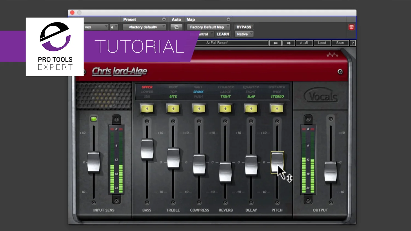Image resolution: width=411 pixels, height=231 pixels.
Task: Click the input level meter
Action: pyautogui.click(x=116, y=160)
